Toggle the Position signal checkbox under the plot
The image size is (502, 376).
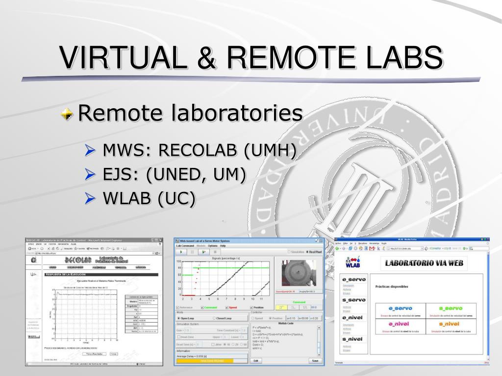tap(251, 307)
